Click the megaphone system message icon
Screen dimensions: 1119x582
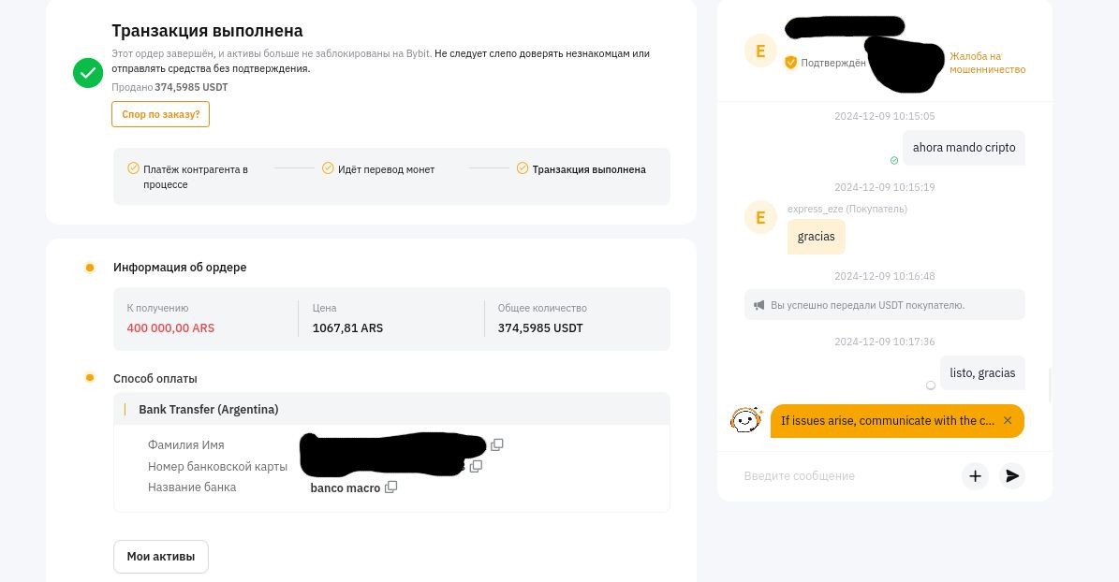(758, 305)
